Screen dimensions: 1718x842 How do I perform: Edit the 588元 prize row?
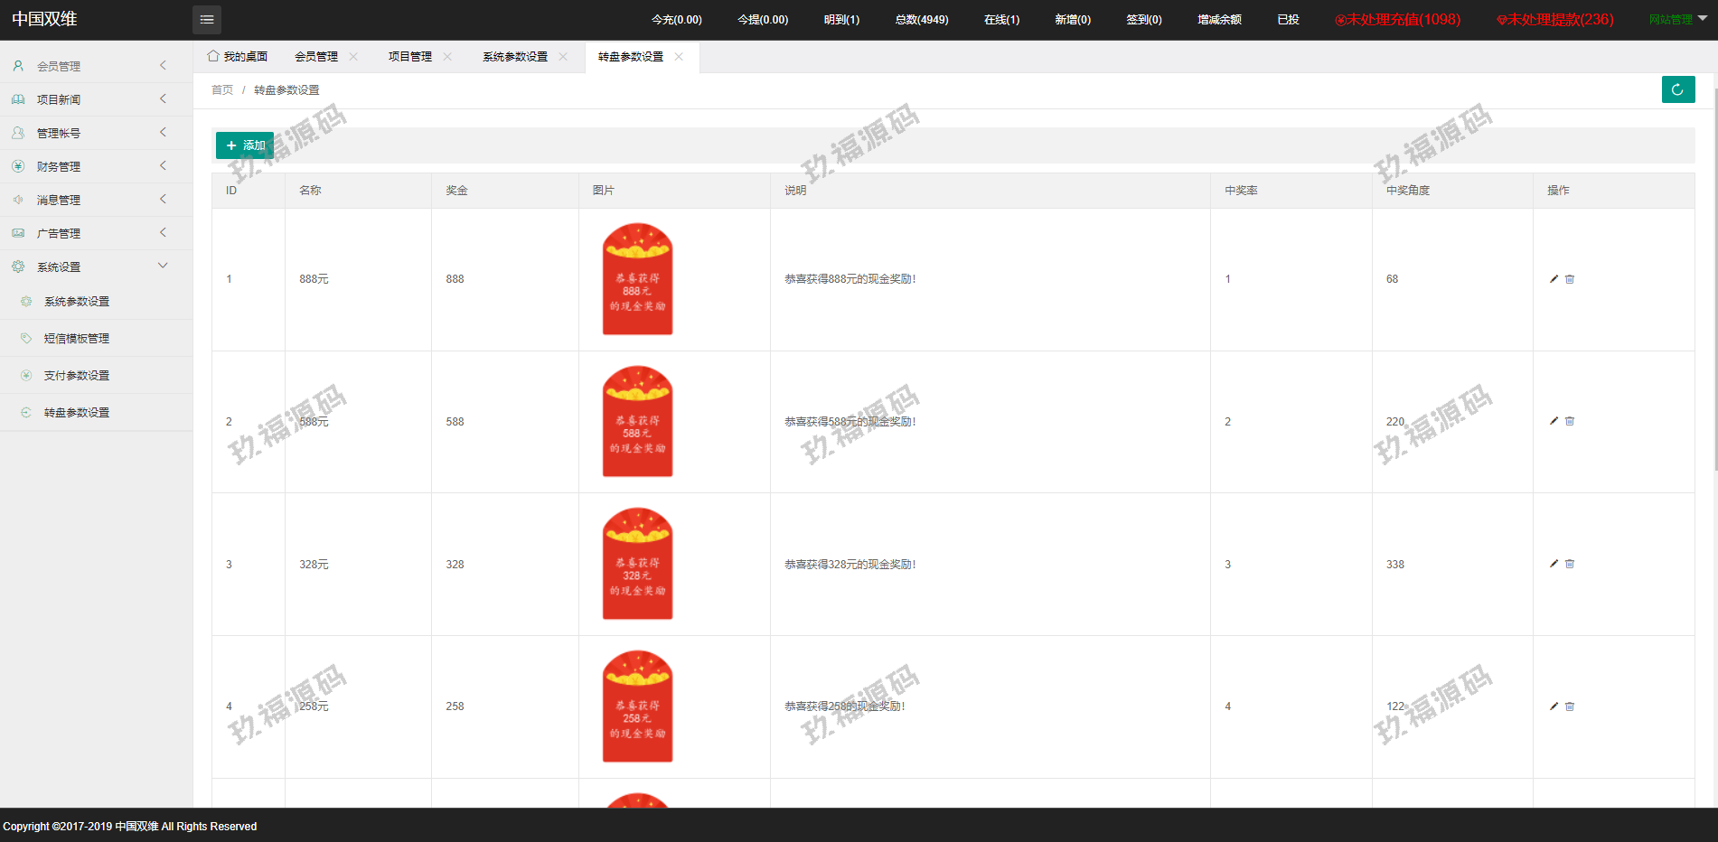pyautogui.click(x=1554, y=421)
